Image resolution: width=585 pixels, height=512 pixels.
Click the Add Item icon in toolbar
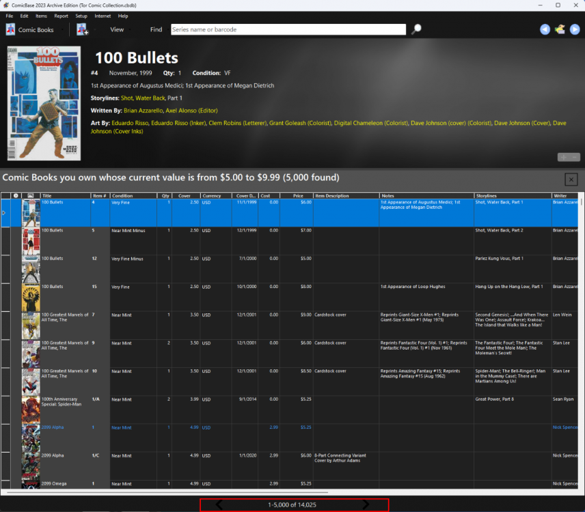click(82, 29)
